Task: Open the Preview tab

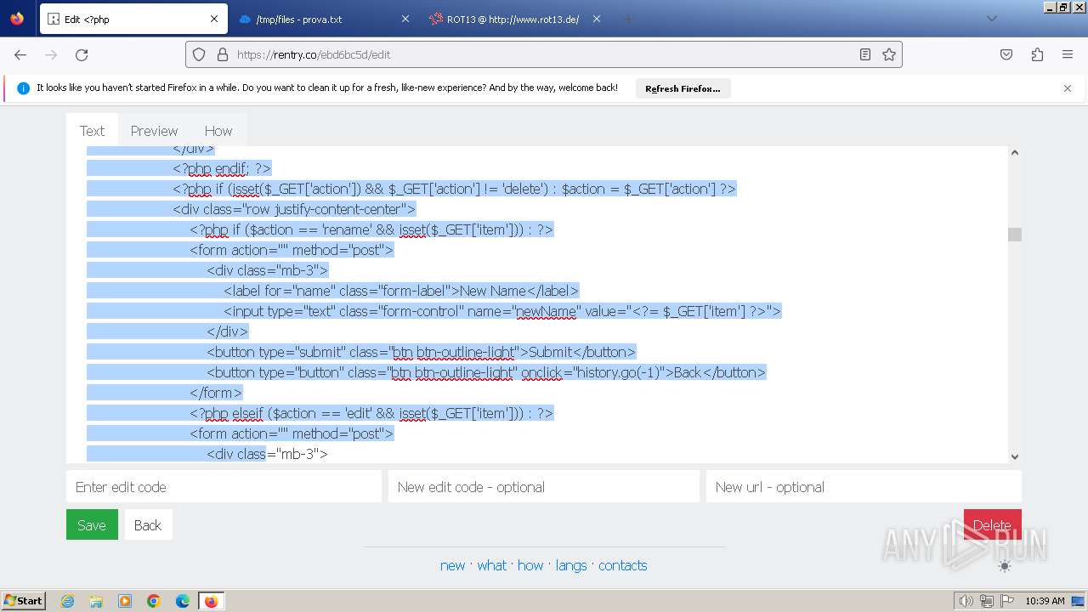Action: pos(154,131)
